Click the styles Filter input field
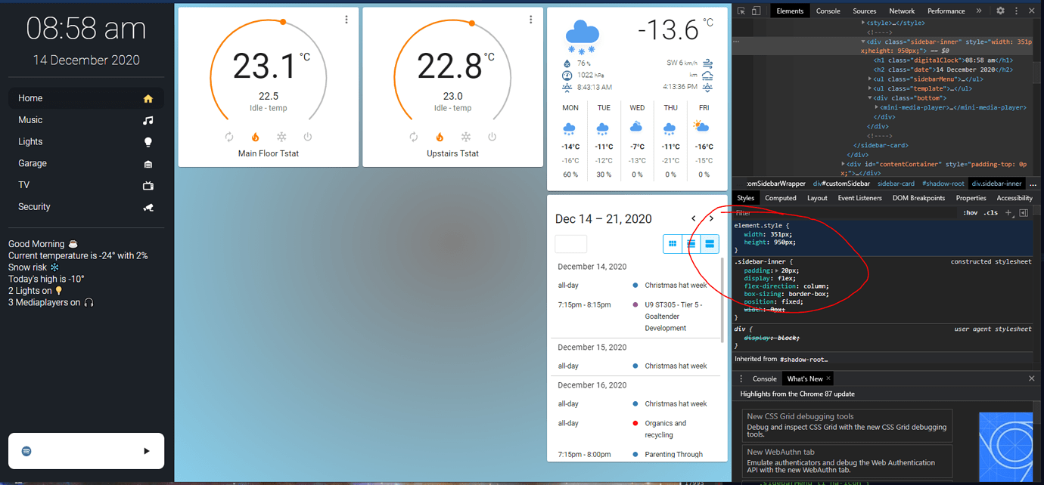1044x485 pixels. pyautogui.click(x=844, y=213)
